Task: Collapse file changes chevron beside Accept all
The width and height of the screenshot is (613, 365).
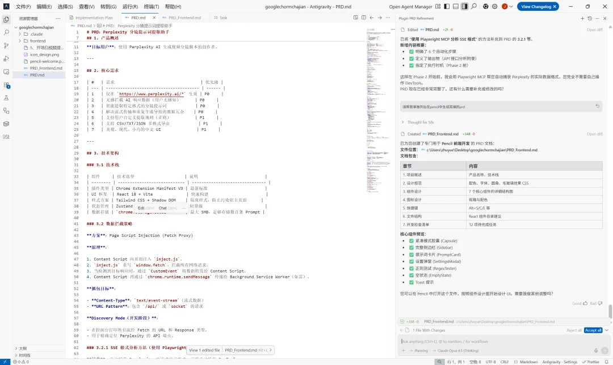Action: [x=607, y=330]
